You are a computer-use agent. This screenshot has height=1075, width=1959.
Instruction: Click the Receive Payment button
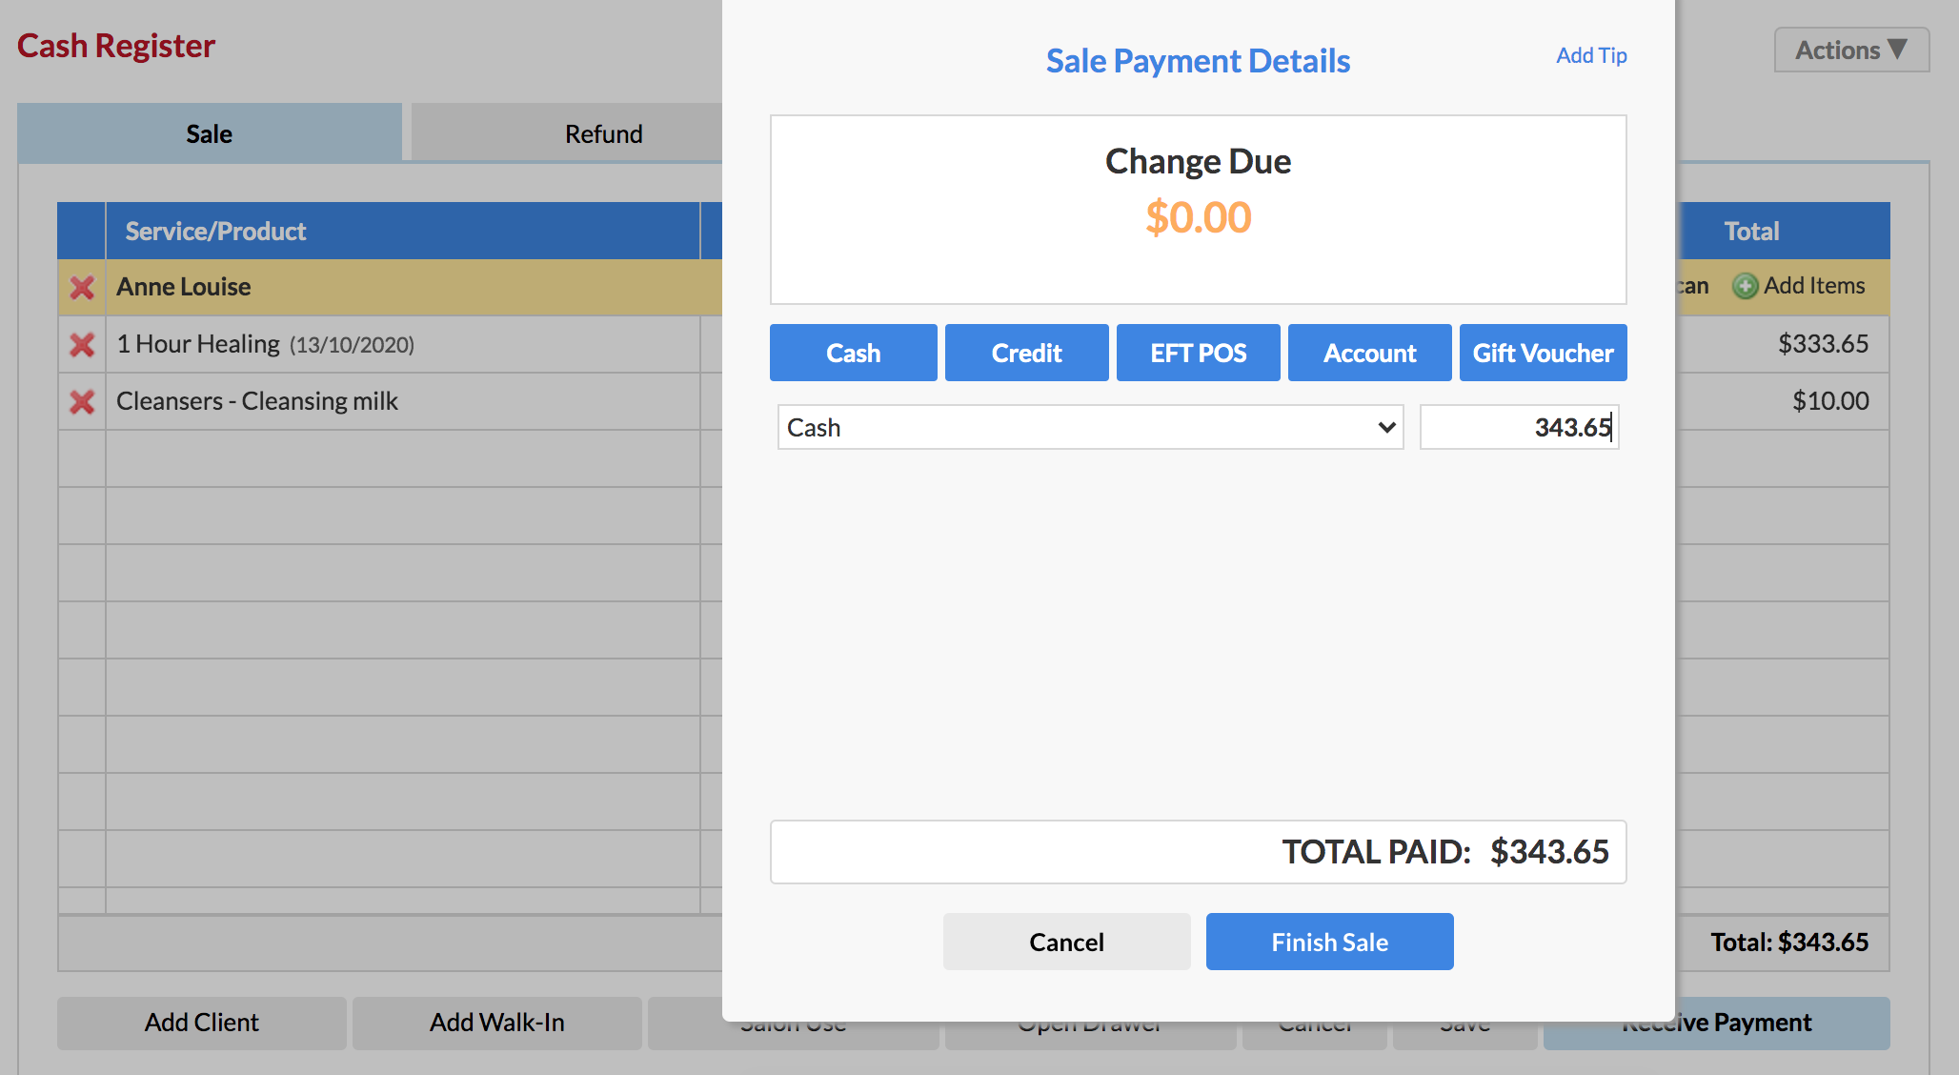(x=1716, y=1023)
